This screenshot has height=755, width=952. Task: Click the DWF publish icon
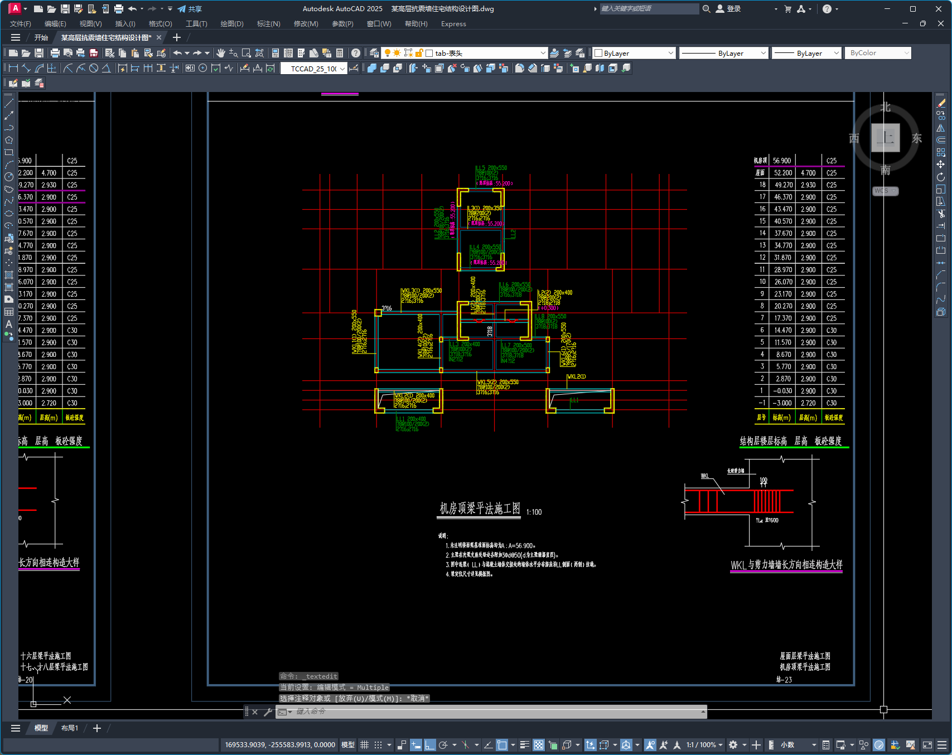pyautogui.click(x=94, y=53)
